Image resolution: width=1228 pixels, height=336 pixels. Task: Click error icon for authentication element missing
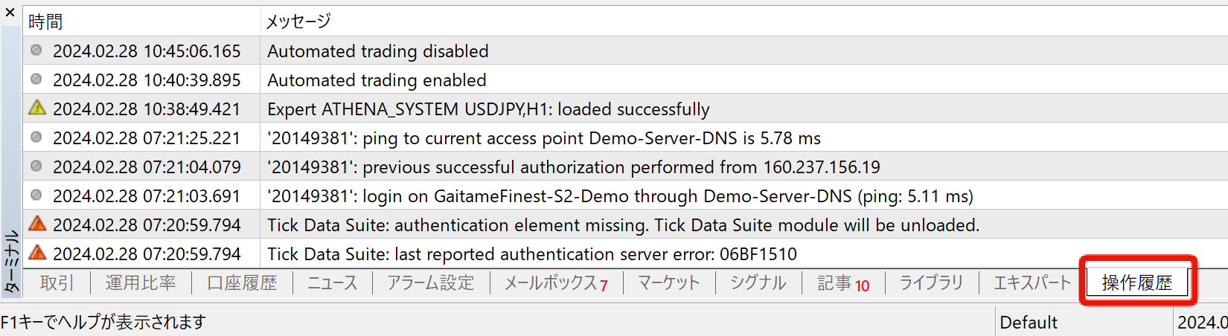point(37,224)
